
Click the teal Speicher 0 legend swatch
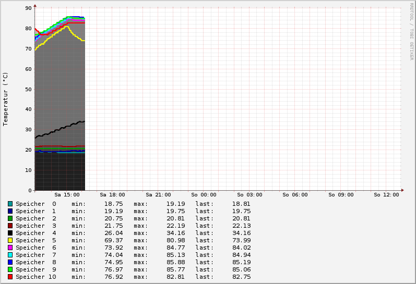(x=10, y=204)
